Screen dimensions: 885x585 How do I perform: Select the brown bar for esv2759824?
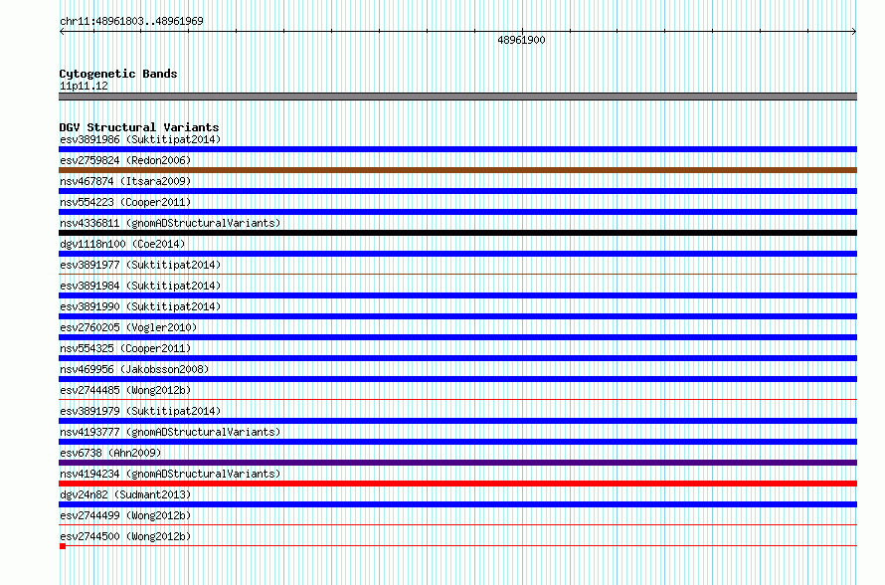click(x=457, y=170)
